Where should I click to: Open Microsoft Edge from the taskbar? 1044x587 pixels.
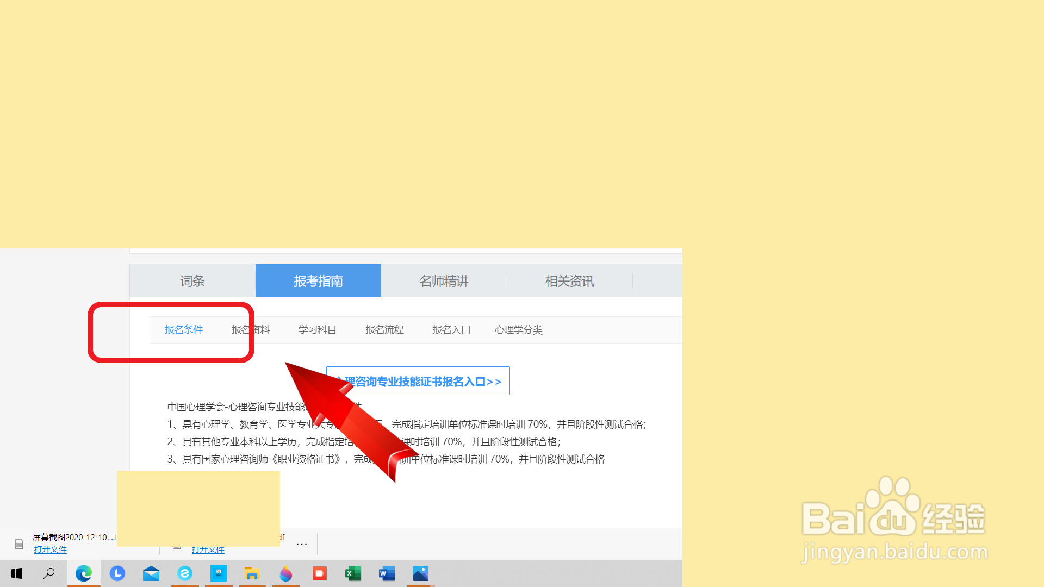(x=84, y=573)
